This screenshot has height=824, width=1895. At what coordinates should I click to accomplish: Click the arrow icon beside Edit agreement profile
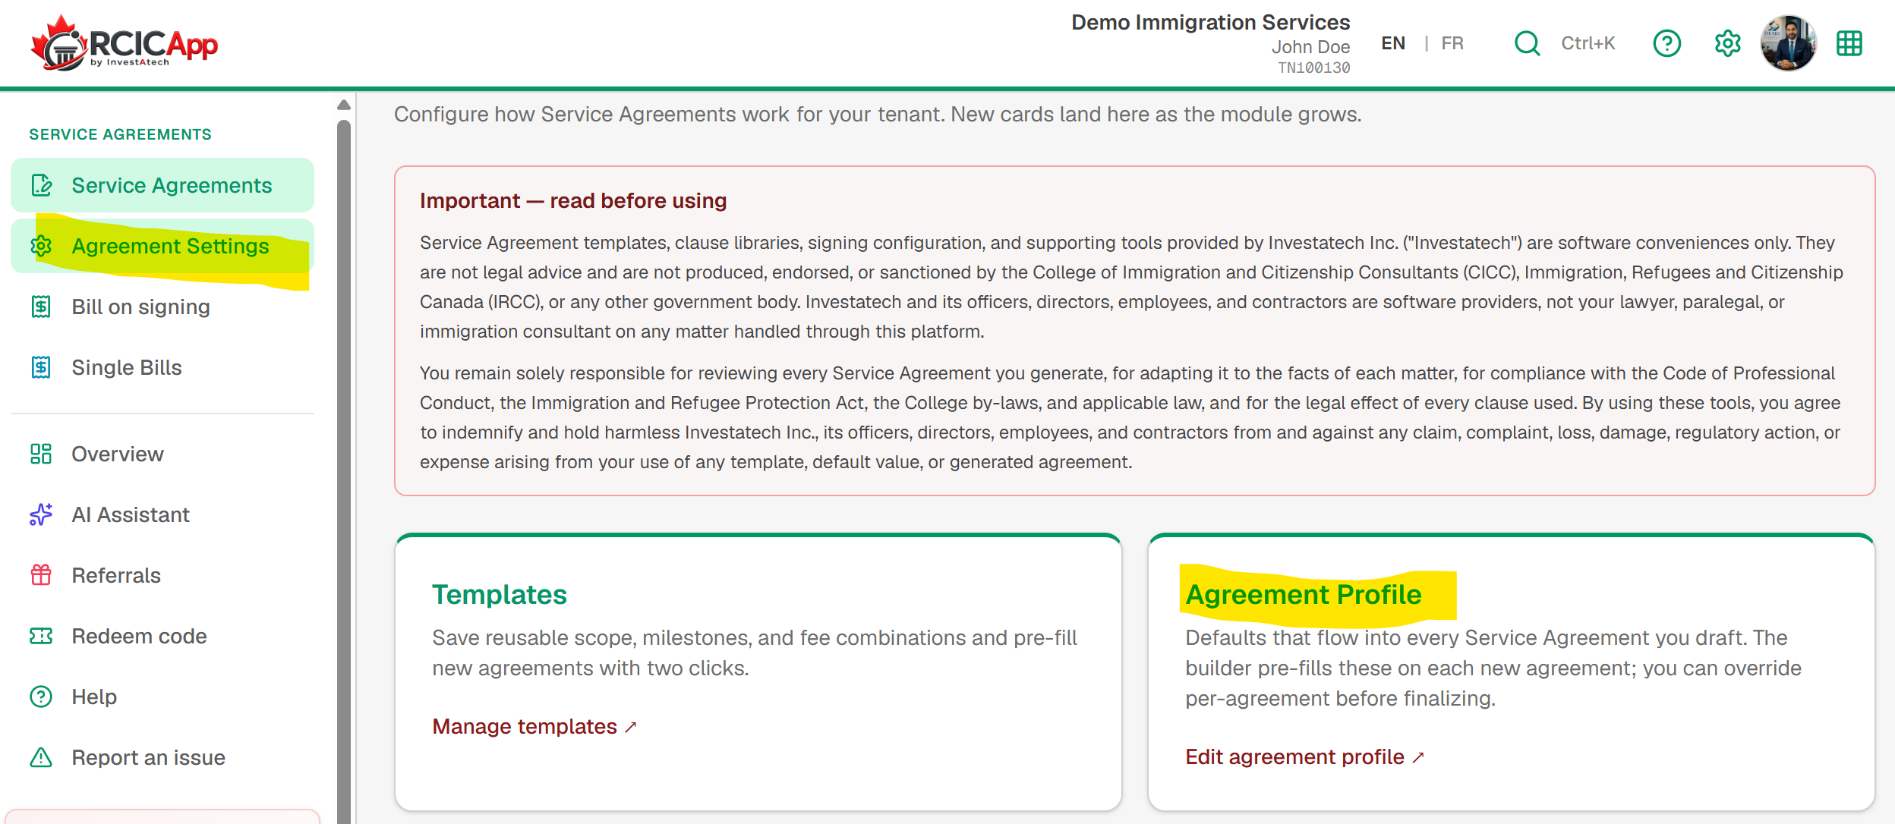[x=1417, y=757]
